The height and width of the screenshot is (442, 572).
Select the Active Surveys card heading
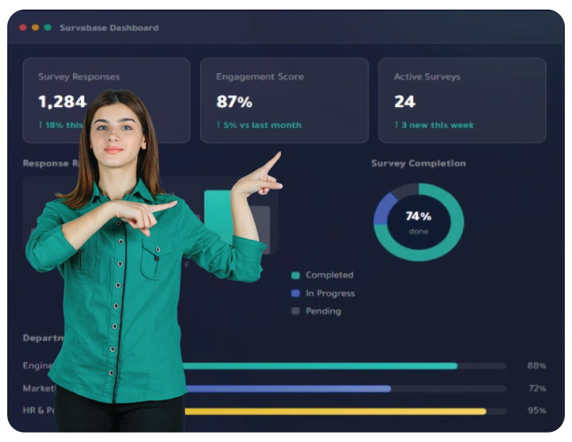pyautogui.click(x=427, y=77)
